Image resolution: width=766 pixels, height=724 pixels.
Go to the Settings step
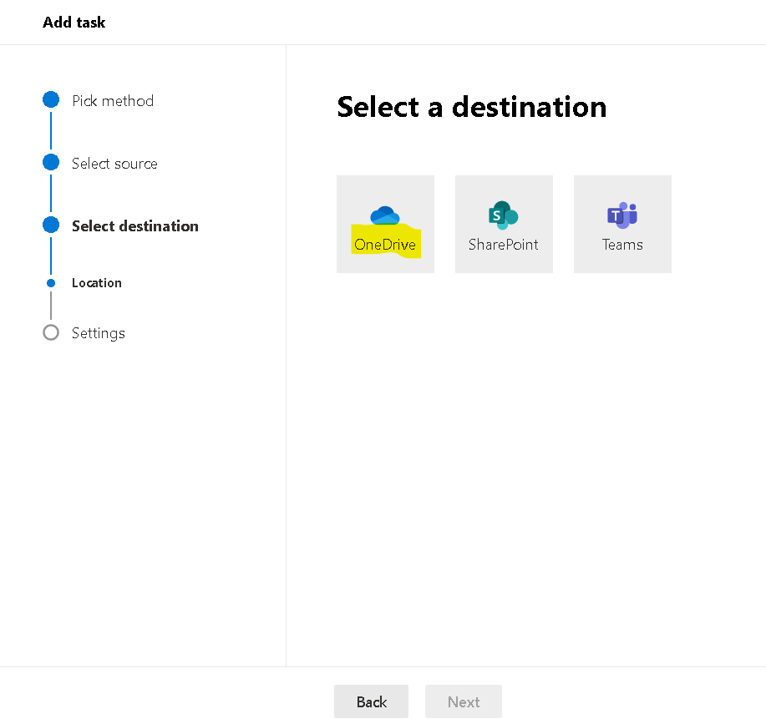[x=99, y=333]
